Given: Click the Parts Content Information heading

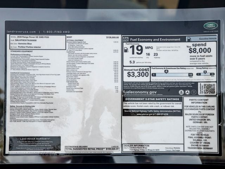Looking at the screenshot, I should [x=199, y=101].
